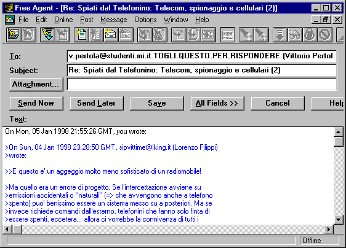Click quoted line containing sipvittime@lking.it
346x248 pixels.
point(111,147)
